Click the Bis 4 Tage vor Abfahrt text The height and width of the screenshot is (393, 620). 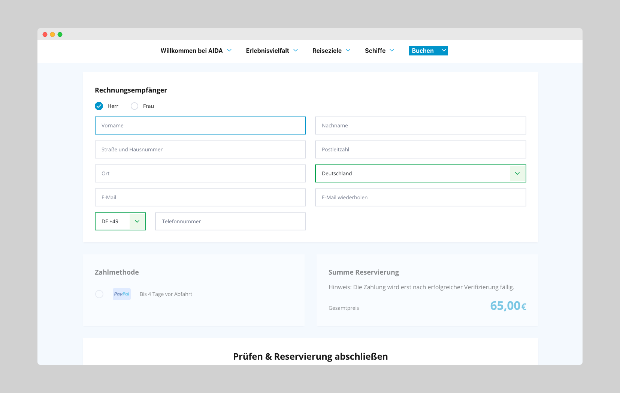click(166, 294)
